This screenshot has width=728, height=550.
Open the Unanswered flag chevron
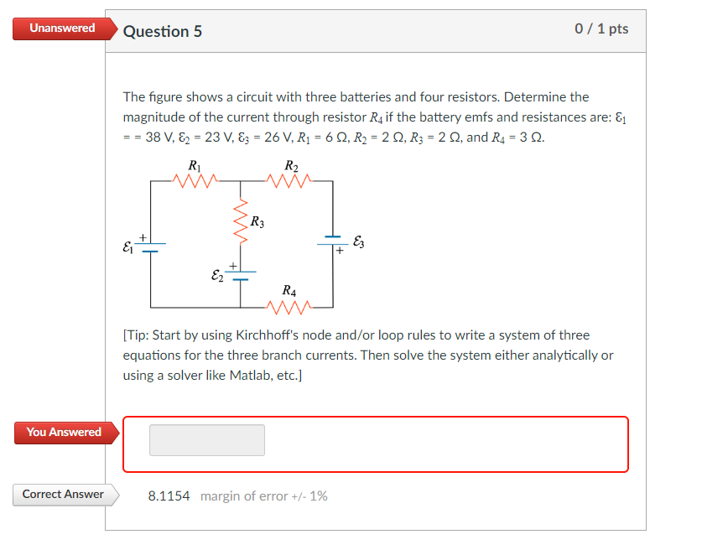point(112,28)
